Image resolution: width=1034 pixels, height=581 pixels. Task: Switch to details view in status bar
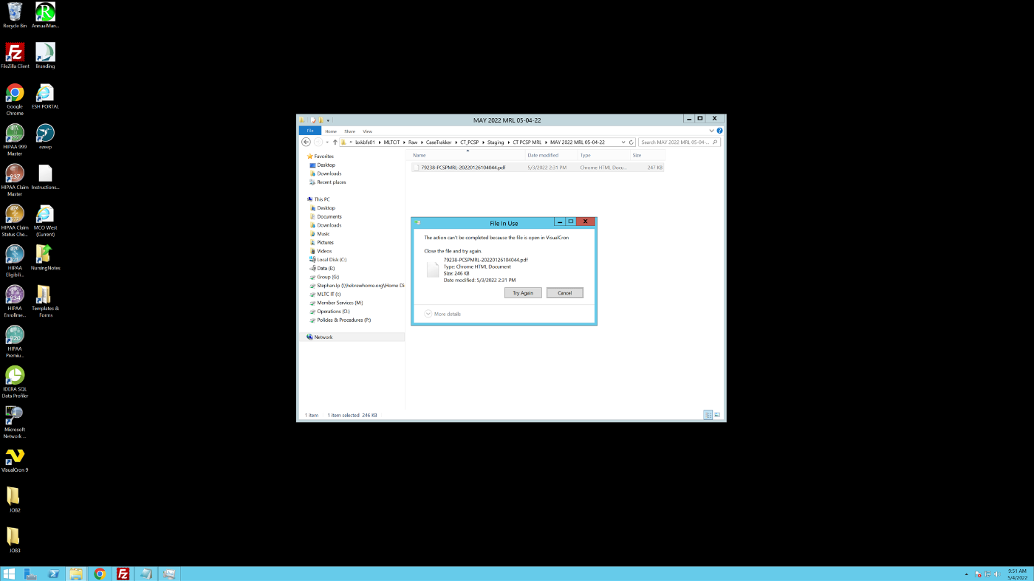coord(708,415)
